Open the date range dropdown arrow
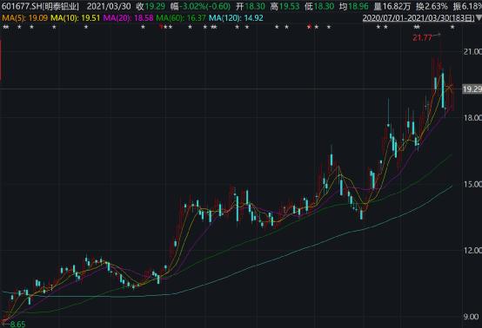This screenshot has width=482, height=328. [x=479, y=18]
